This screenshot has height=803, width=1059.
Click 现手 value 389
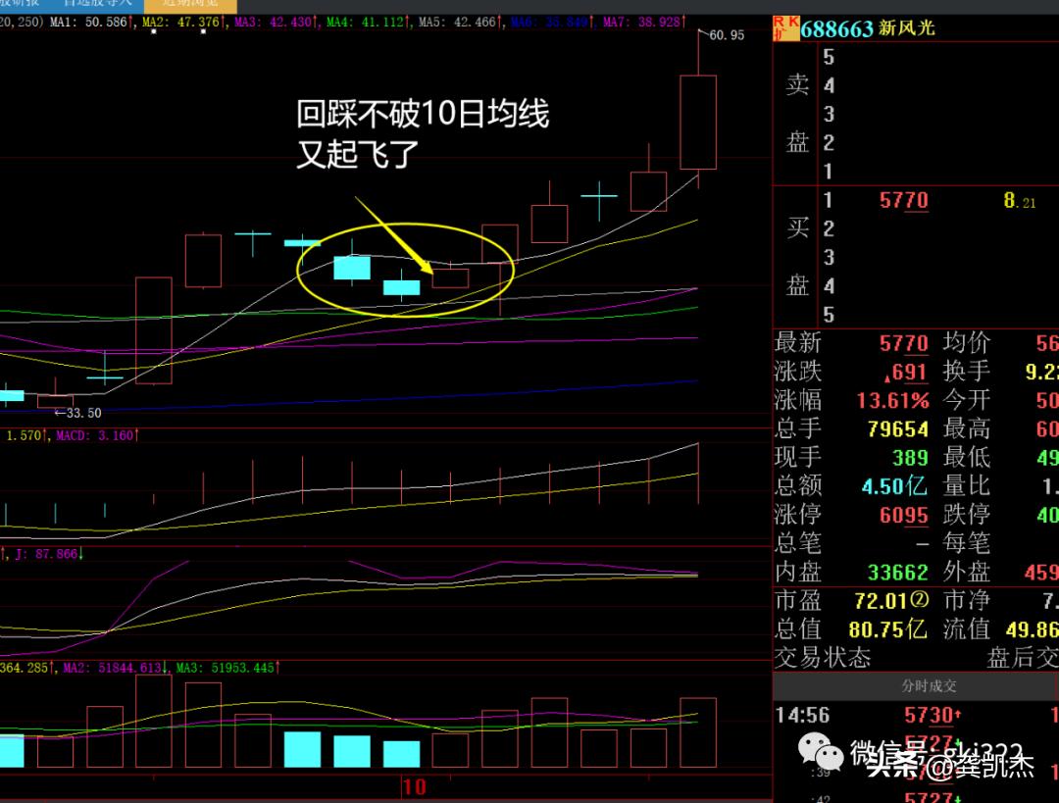tap(910, 458)
